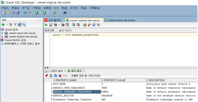Select the 질의 작성기 tab
This screenshot has width=198, height=102.
65,30
